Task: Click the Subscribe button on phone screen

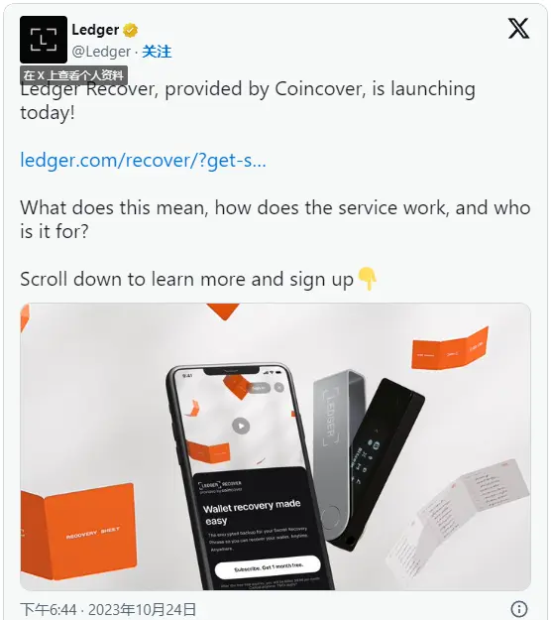Action: (268, 567)
